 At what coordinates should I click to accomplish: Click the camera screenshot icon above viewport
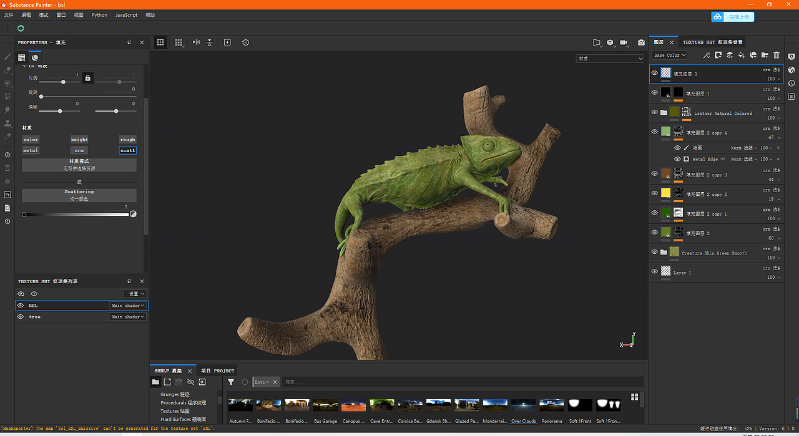pos(641,42)
